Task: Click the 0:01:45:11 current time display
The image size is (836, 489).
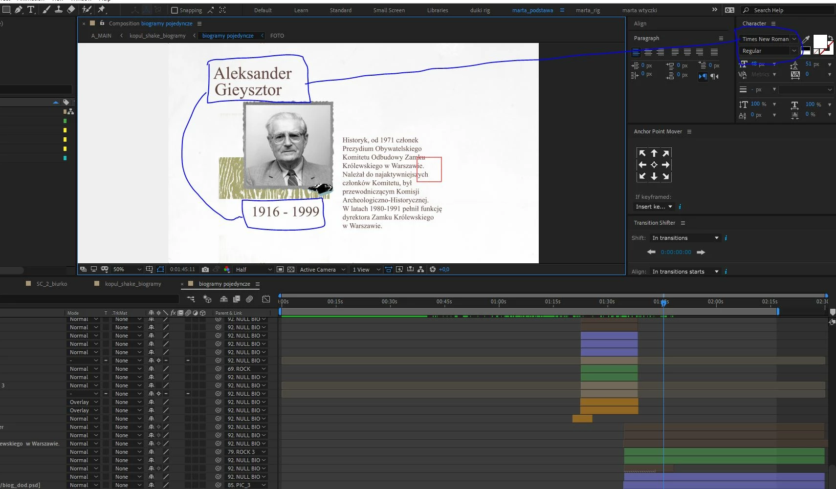Action: pyautogui.click(x=182, y=269)
